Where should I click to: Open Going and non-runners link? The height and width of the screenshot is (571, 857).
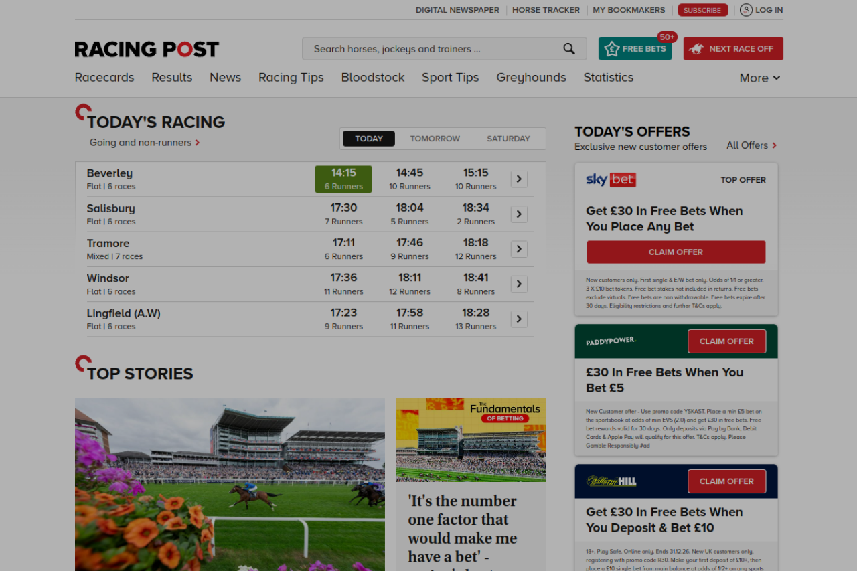[x=145, y=143]
